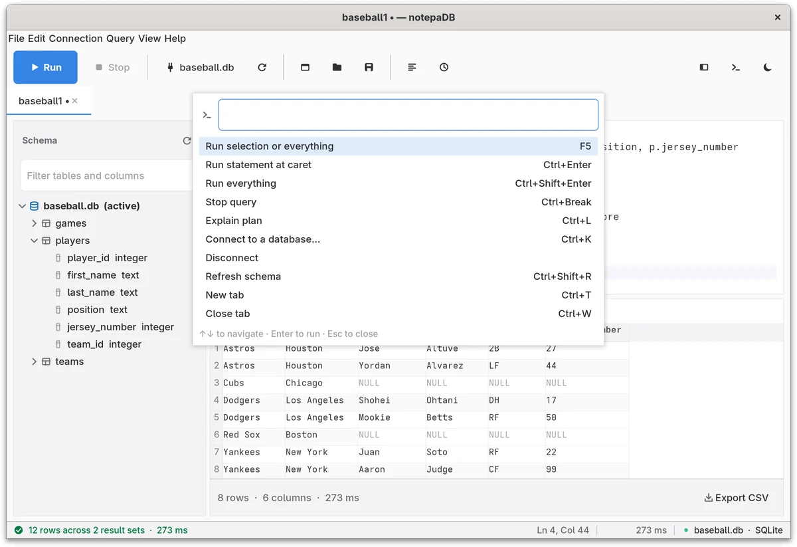Select team_id integer column
Image resolution: width=797 pixels, height=547 pixels.
(x=104, y=344)
